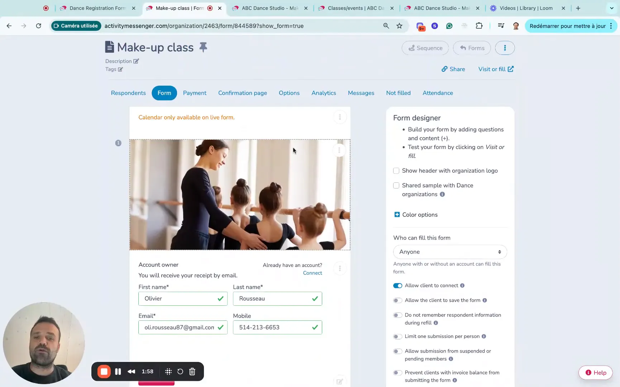
Task: Check Shared sample with Dance organizations
Action: (396, 186)
